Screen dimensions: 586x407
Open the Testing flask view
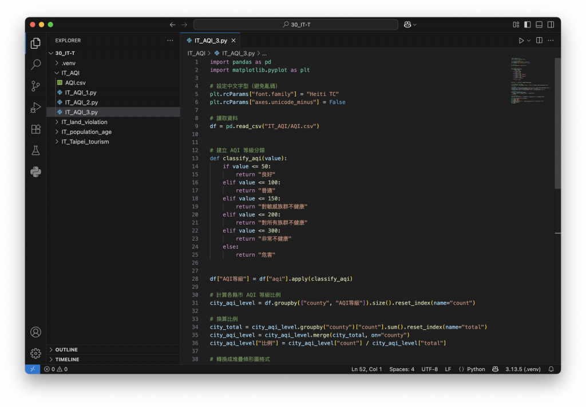(35, 150)
